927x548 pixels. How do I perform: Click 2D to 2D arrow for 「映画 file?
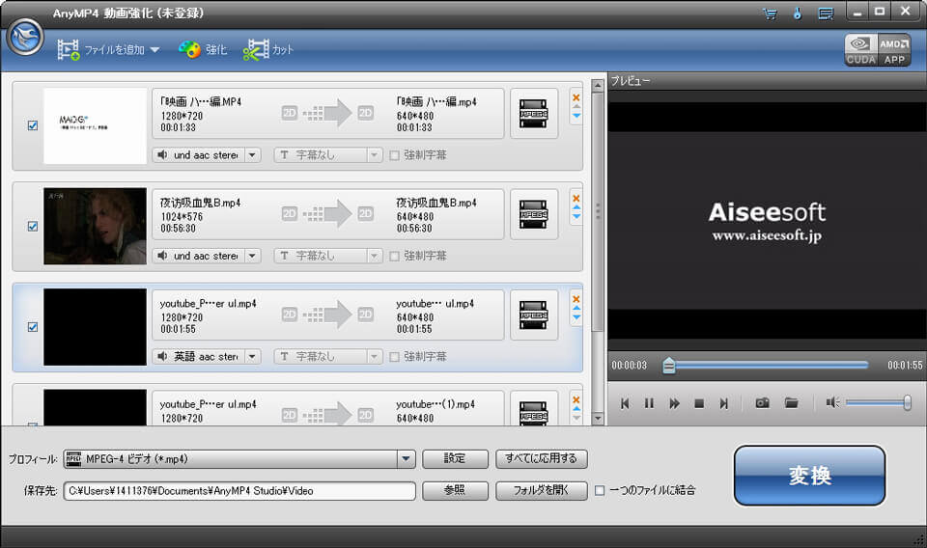[327, 114]
